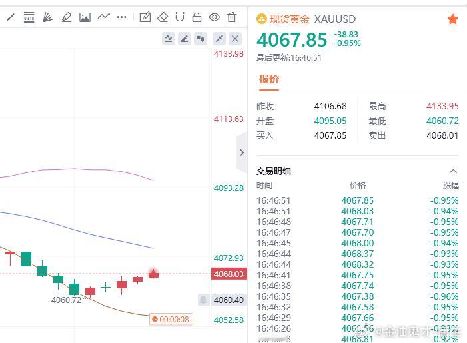467x343 pixels.
Task: Click the current price label 4068.03
Action: (x=229, y=274)
